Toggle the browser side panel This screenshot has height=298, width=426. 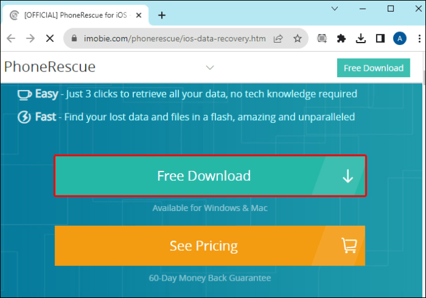point(380,38)
